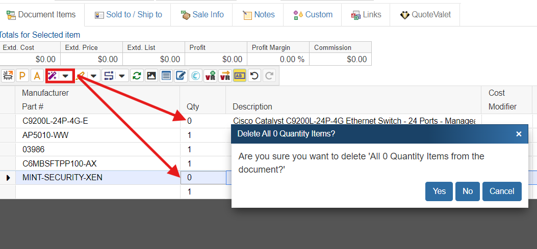
Task: Open the Sold to / Ship to tab
Action: coord(127,15)
